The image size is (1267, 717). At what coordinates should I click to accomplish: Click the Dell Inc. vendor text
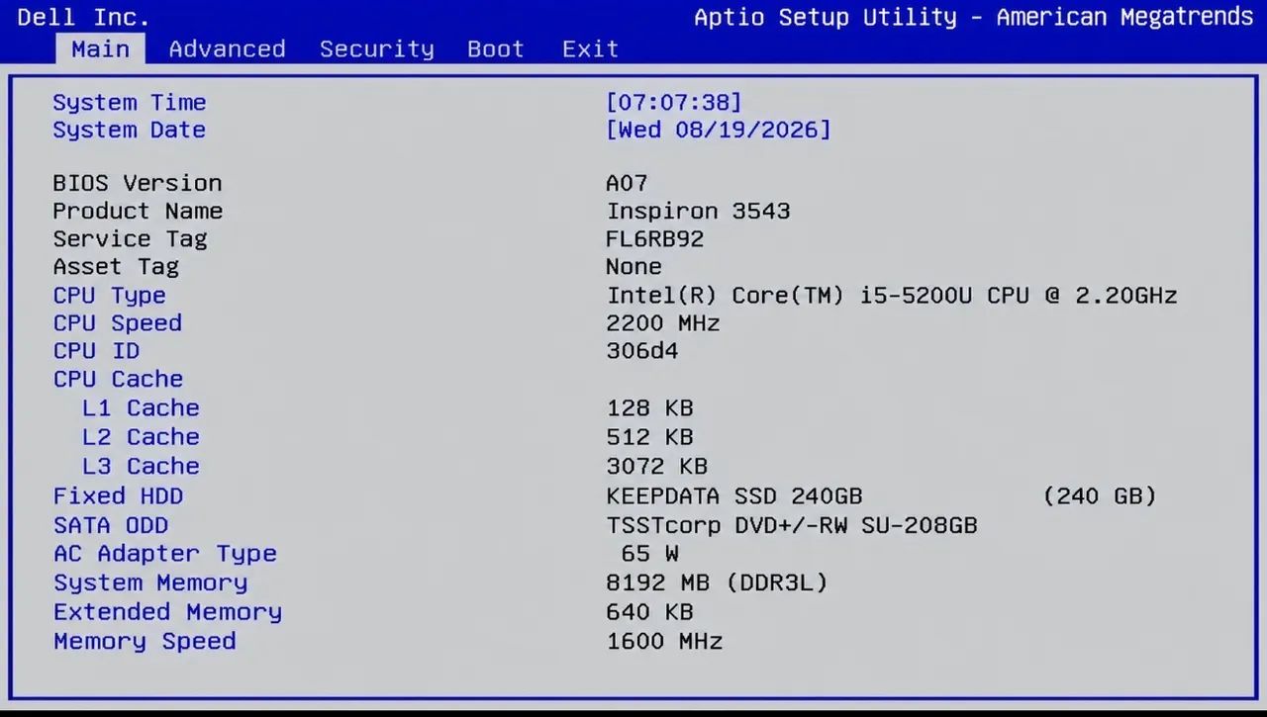pos(83,17)
